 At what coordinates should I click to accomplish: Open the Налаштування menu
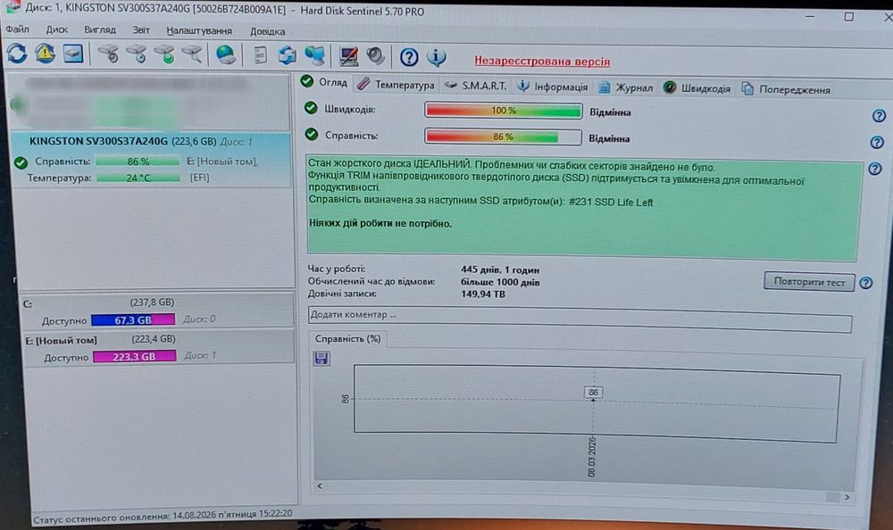point(199,30)
